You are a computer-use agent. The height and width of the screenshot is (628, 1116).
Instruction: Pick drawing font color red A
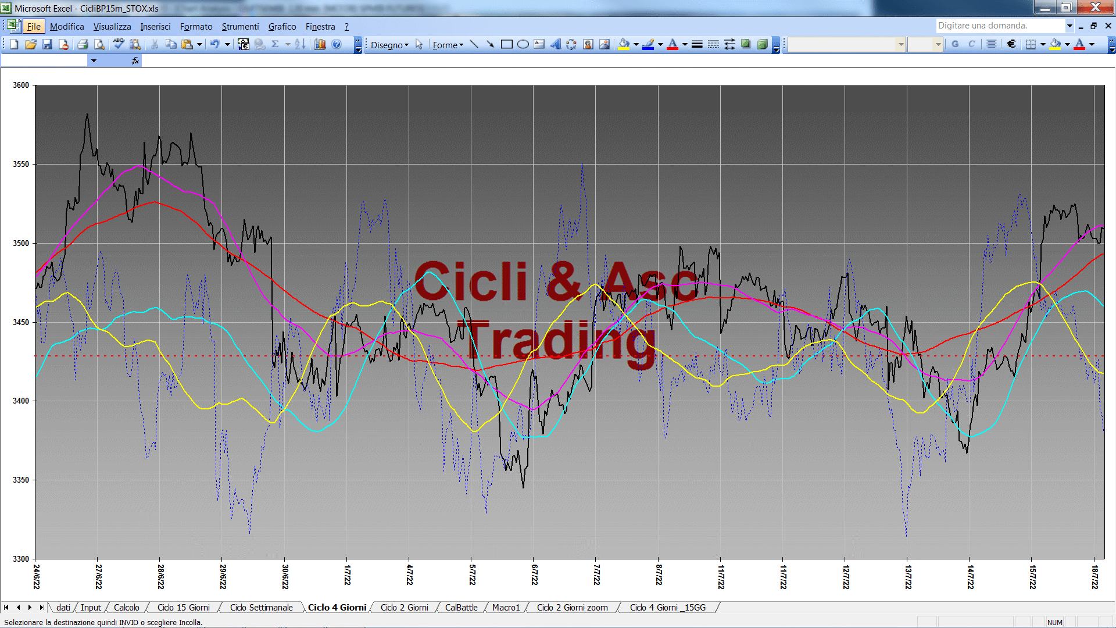tap(673, 44)
